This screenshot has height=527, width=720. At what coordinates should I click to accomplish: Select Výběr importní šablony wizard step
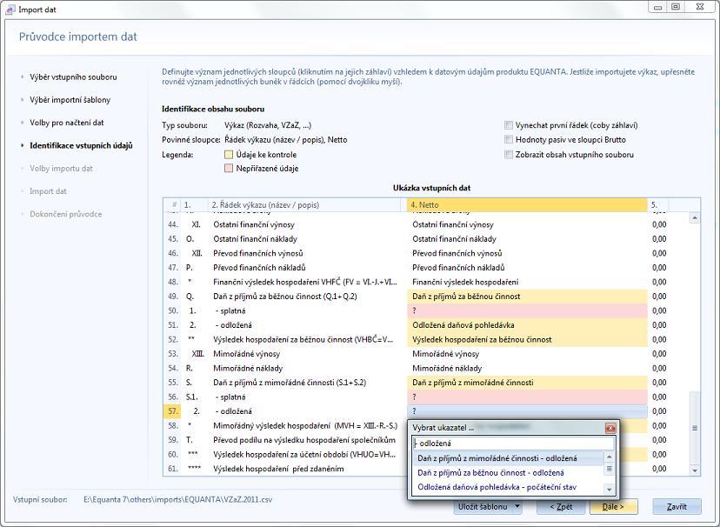(70, 100)
